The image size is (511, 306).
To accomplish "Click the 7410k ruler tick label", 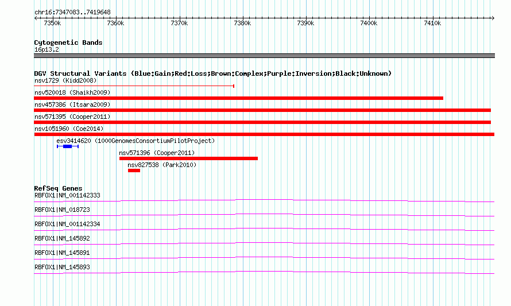I will (x=432, y=24).
